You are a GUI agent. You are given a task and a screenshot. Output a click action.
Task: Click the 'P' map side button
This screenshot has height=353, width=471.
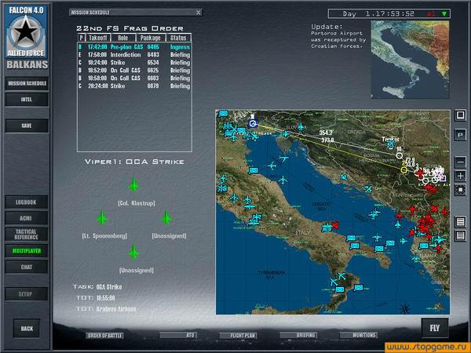coord(461,135)
